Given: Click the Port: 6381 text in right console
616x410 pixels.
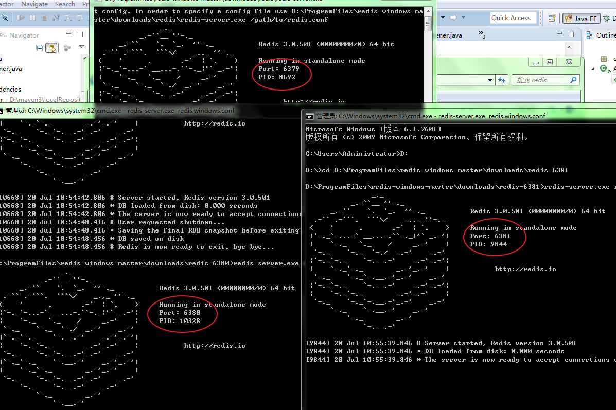Looking at the screenshot, I should (x=490, y=236).
